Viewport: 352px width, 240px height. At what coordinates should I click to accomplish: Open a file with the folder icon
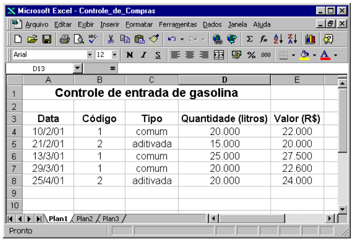(x=32, y=40)
